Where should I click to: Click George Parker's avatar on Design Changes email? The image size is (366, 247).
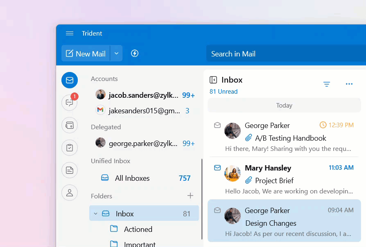[x=233, y=216]
